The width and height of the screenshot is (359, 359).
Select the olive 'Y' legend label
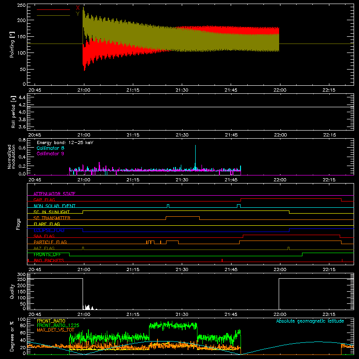tap(78, 14)
